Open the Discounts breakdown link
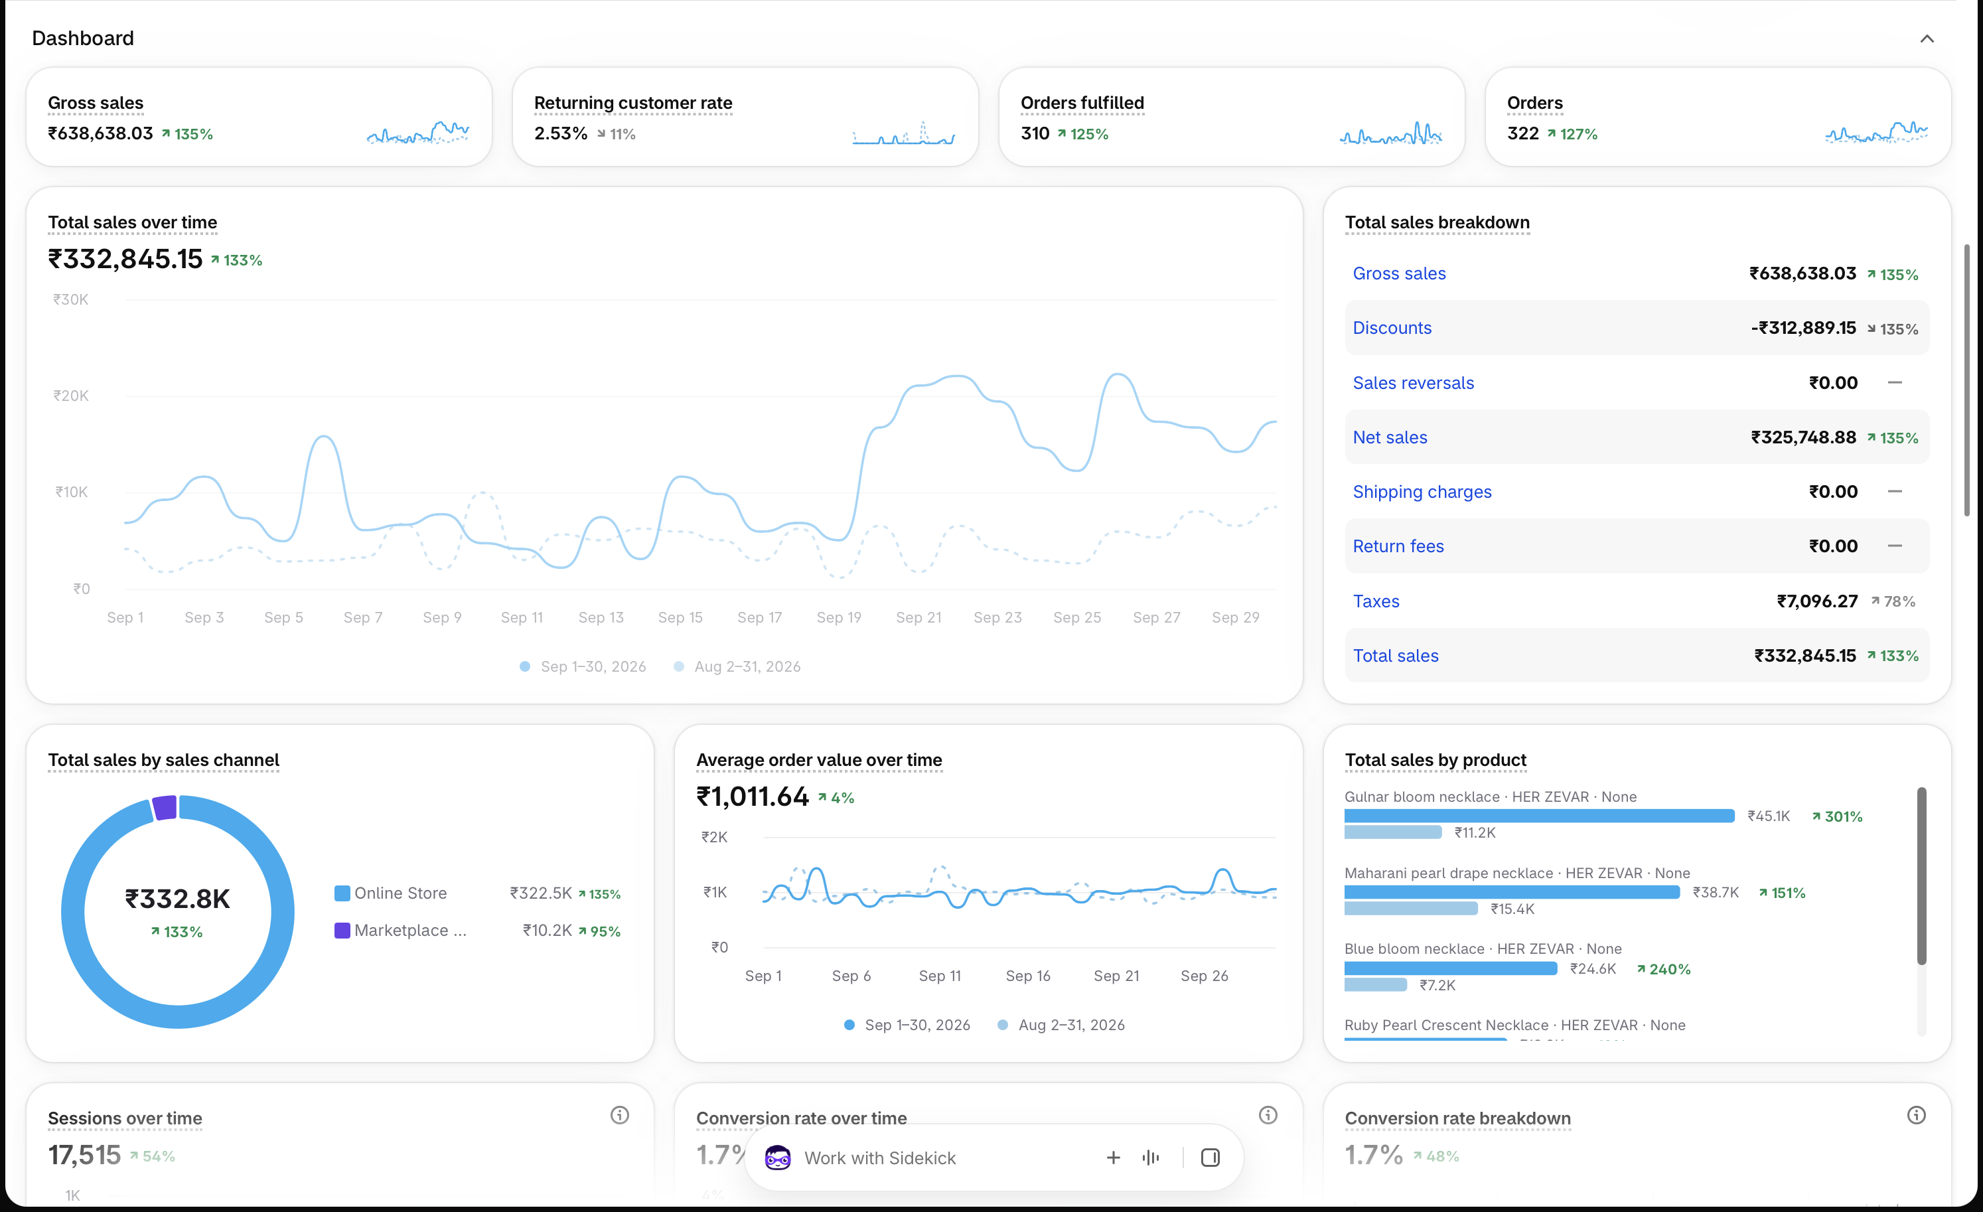 click(1392, 329)
